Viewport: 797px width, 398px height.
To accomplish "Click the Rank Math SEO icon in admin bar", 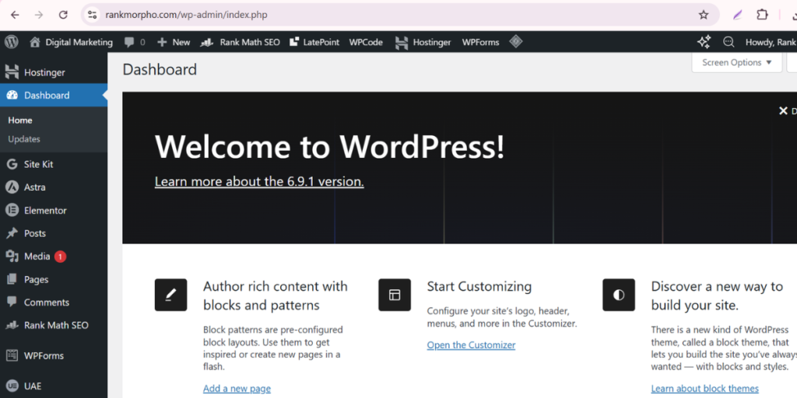I will [x=206, y=43].
